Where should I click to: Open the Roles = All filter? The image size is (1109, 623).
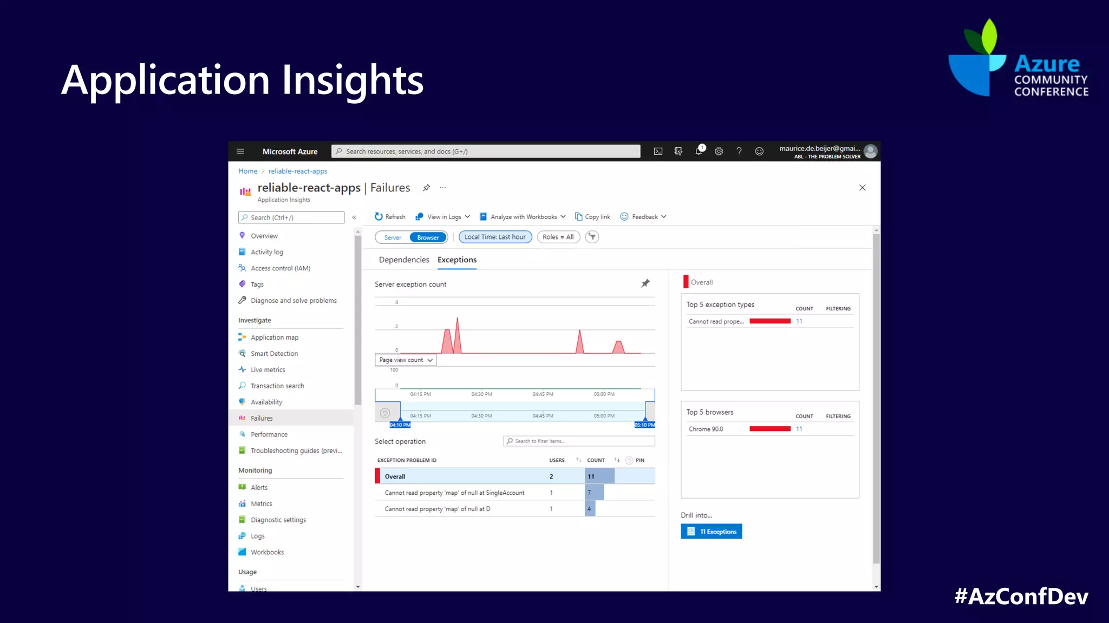tap(558, 237)
